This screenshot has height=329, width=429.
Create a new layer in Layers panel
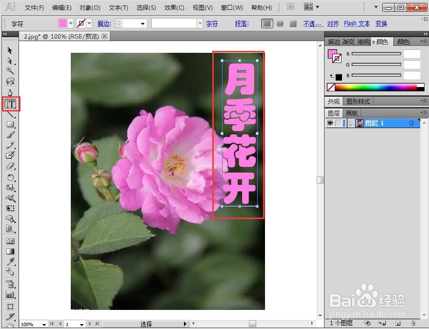pyautogui.click(x=398, y=323)
